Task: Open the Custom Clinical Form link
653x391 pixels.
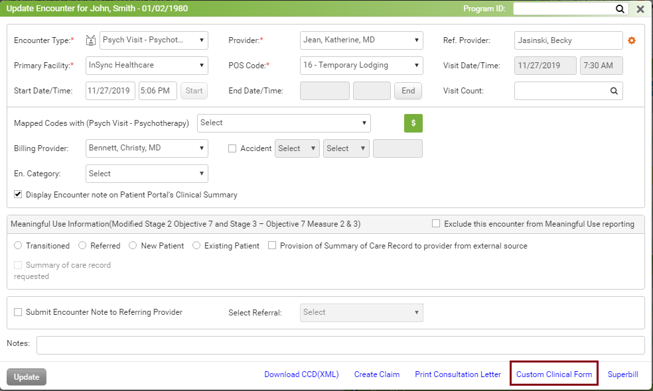Action: (554, 374)
